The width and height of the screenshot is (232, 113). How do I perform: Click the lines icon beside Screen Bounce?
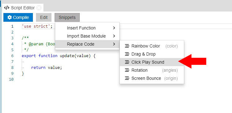point(127,78)
